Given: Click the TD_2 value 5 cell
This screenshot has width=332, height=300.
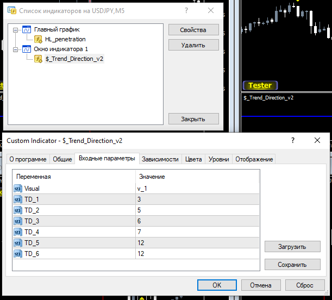Looking at the screenshot, I should coord(197,210).
